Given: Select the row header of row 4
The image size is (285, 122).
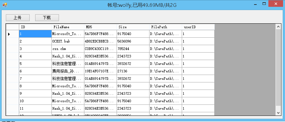Looking at the screenshot, I should pyautogui.click(x=12, y=56).
